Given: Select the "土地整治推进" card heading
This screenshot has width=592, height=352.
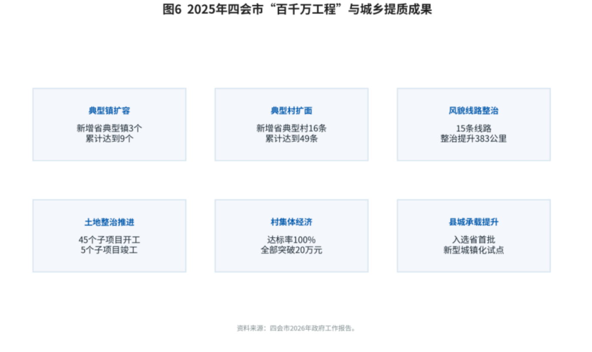Looking at the screenshot, I should click(x=109, y=222).
